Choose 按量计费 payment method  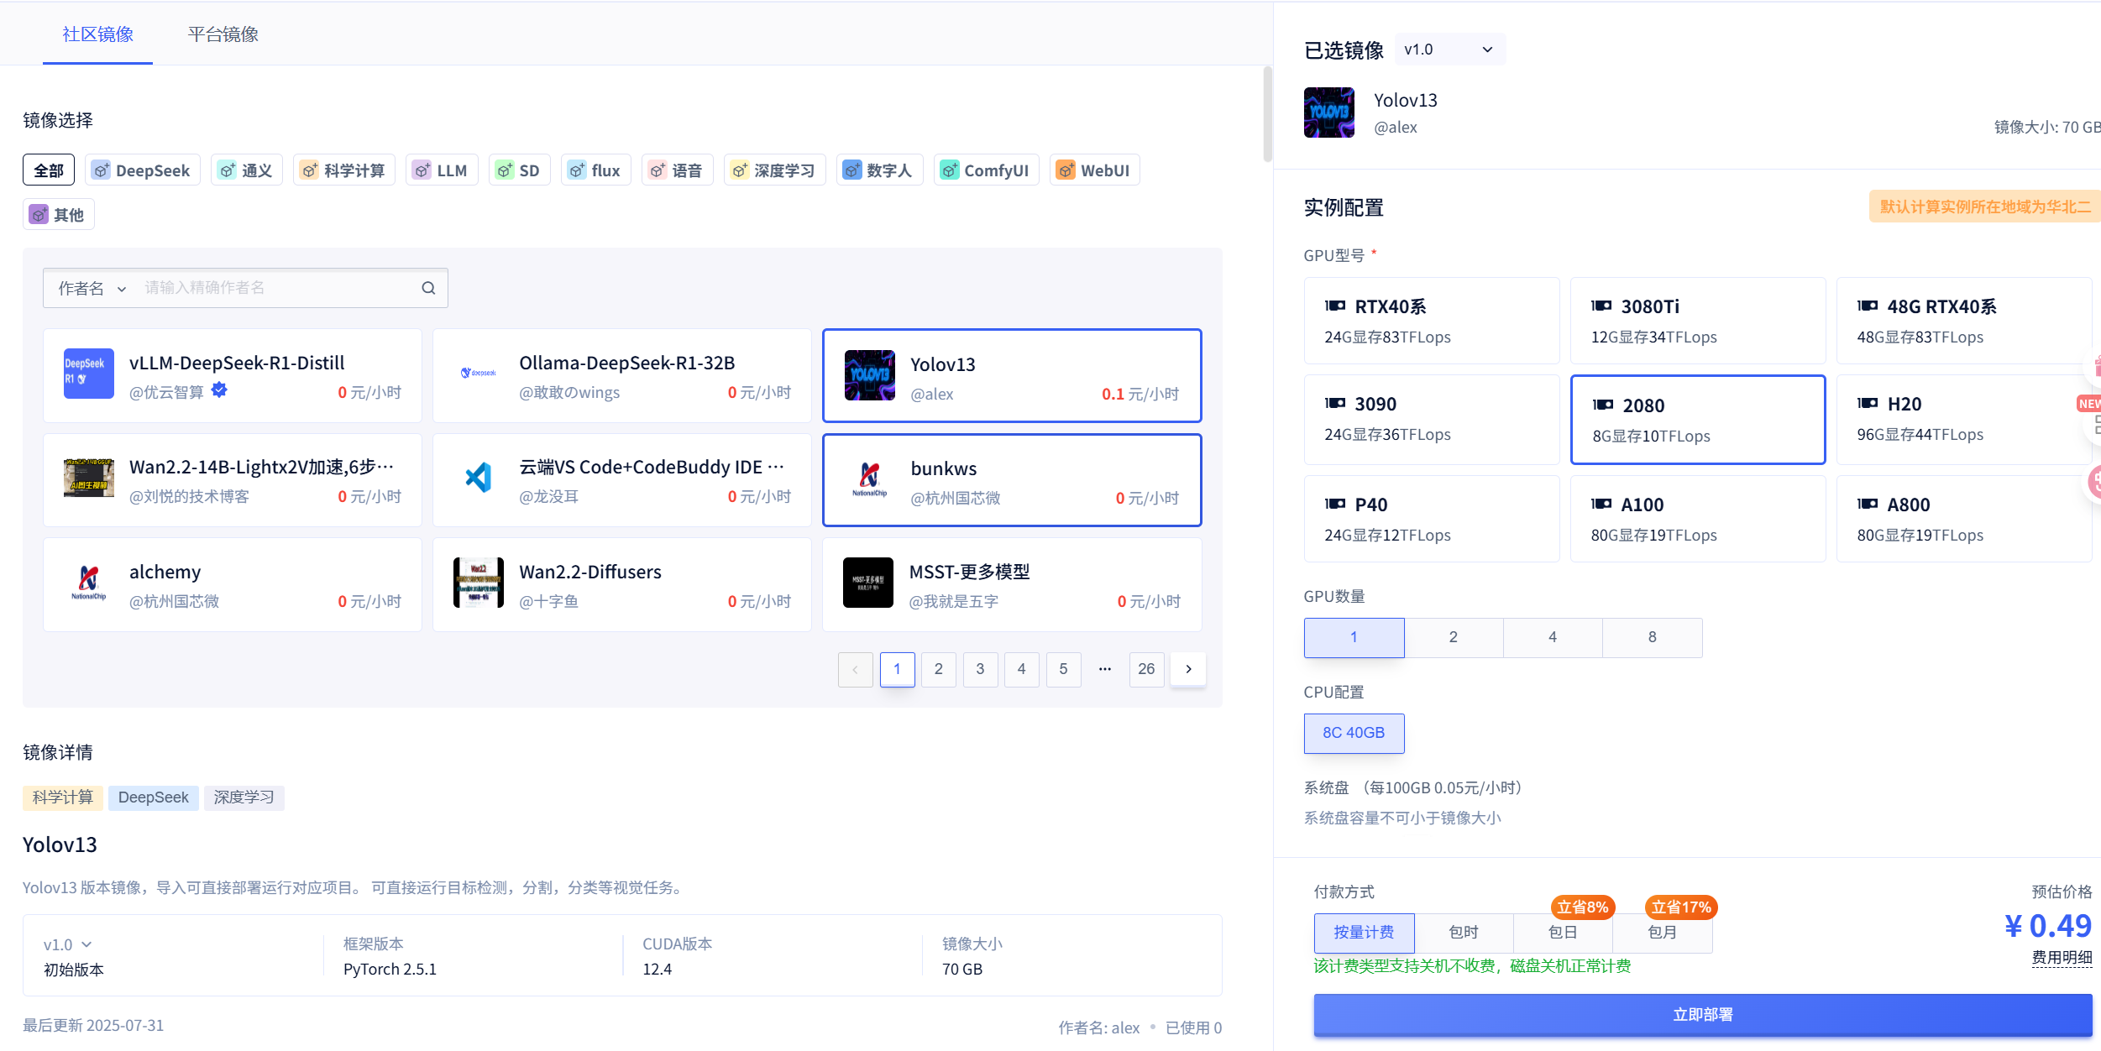[1364, 933]
